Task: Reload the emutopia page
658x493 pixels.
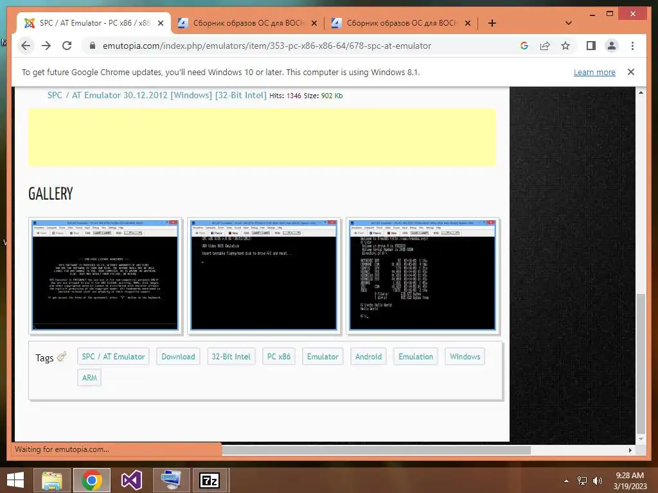Action: click(67, 46)
